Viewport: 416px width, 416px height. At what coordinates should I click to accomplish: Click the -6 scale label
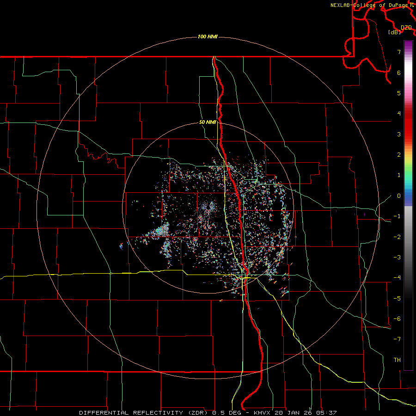click(x=397, y=319)
